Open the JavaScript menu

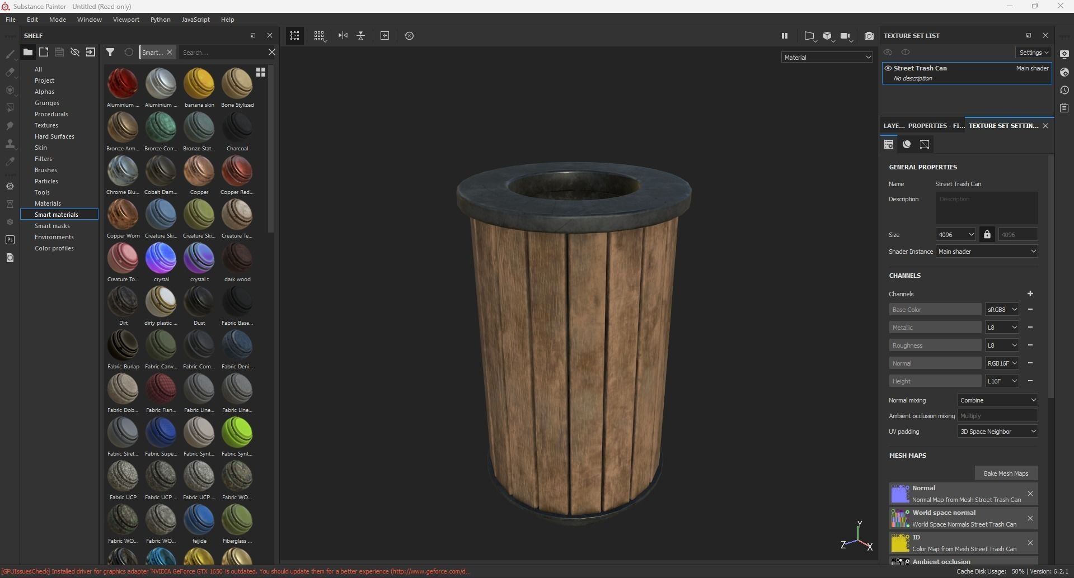click(195, 20)
